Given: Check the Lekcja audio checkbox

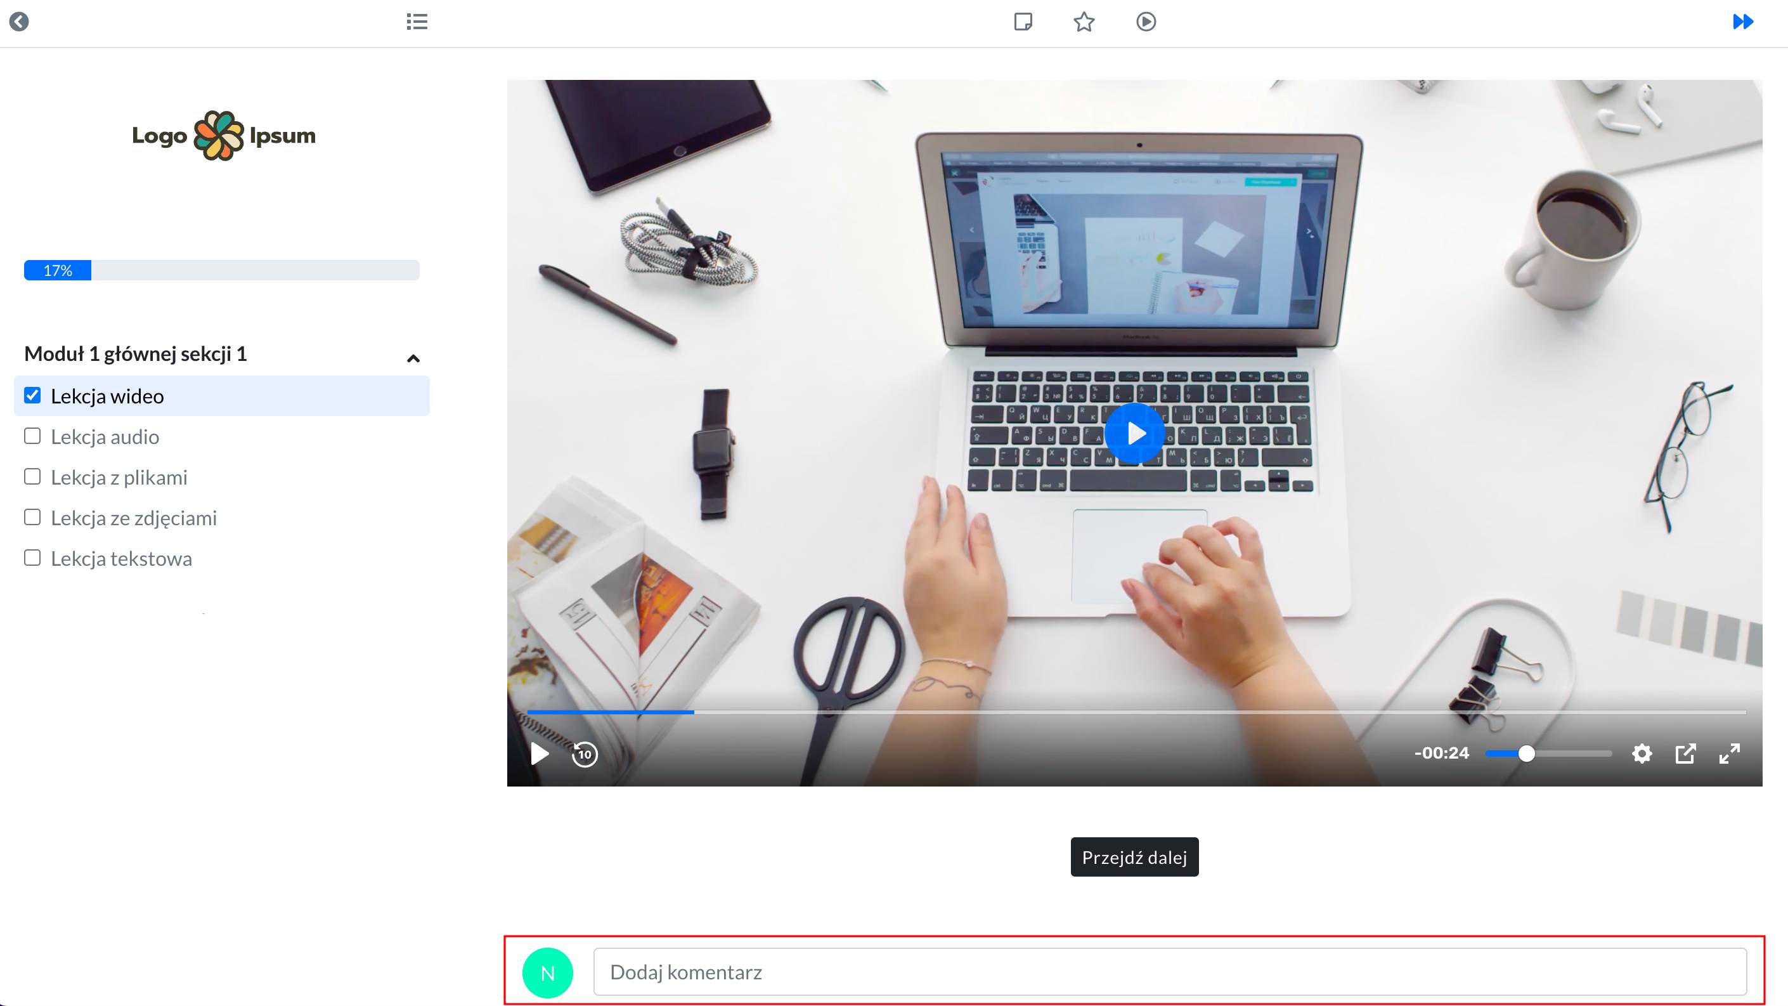Looking at the screenshot, I should coord(32,436).
